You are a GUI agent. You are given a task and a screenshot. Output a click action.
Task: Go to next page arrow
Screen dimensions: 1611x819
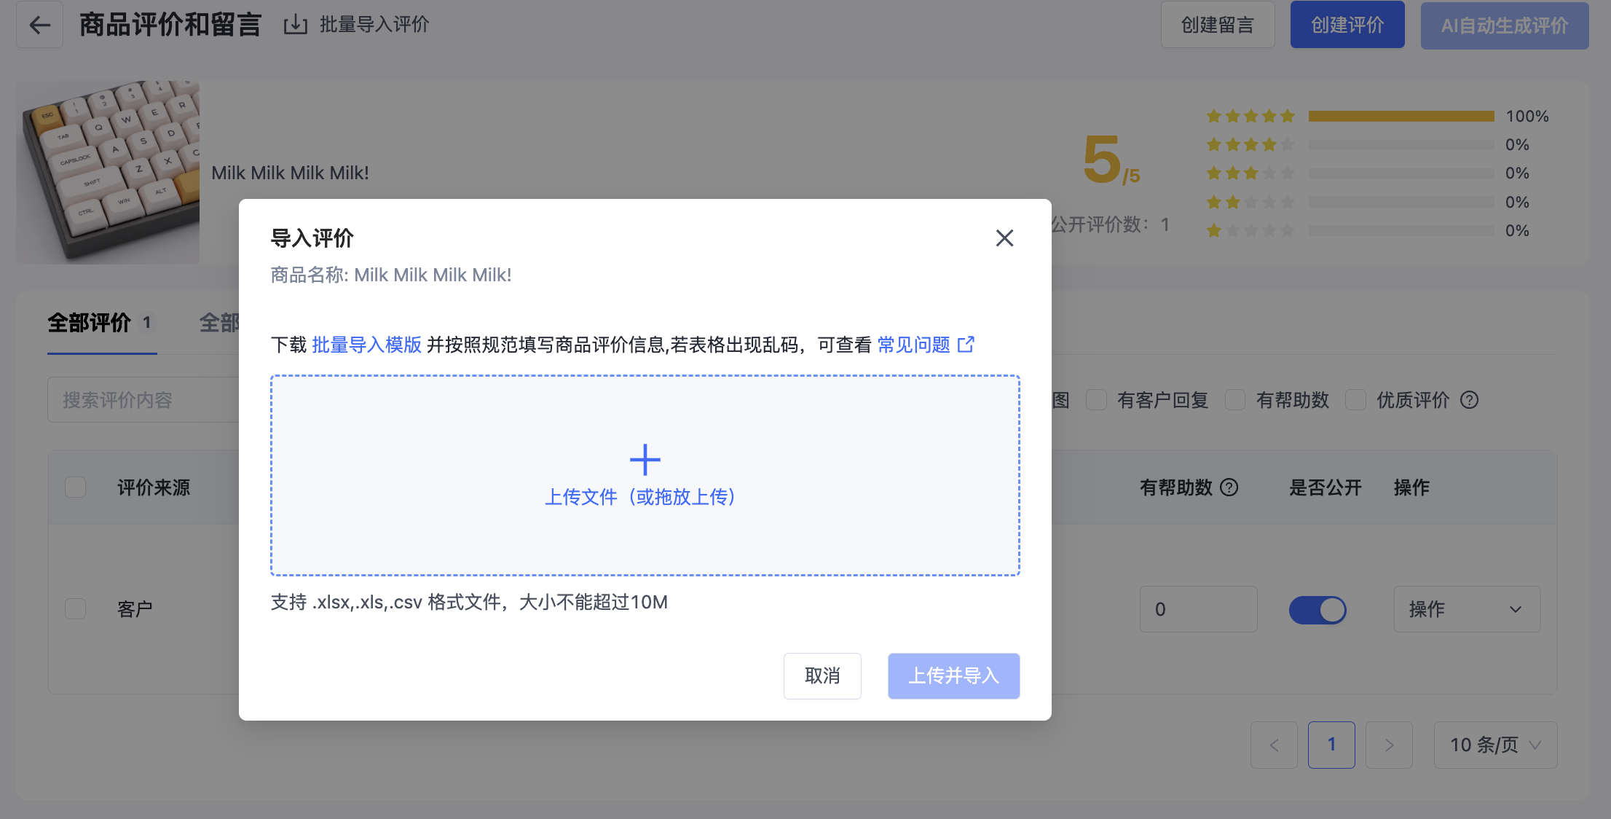[1389, 745]
